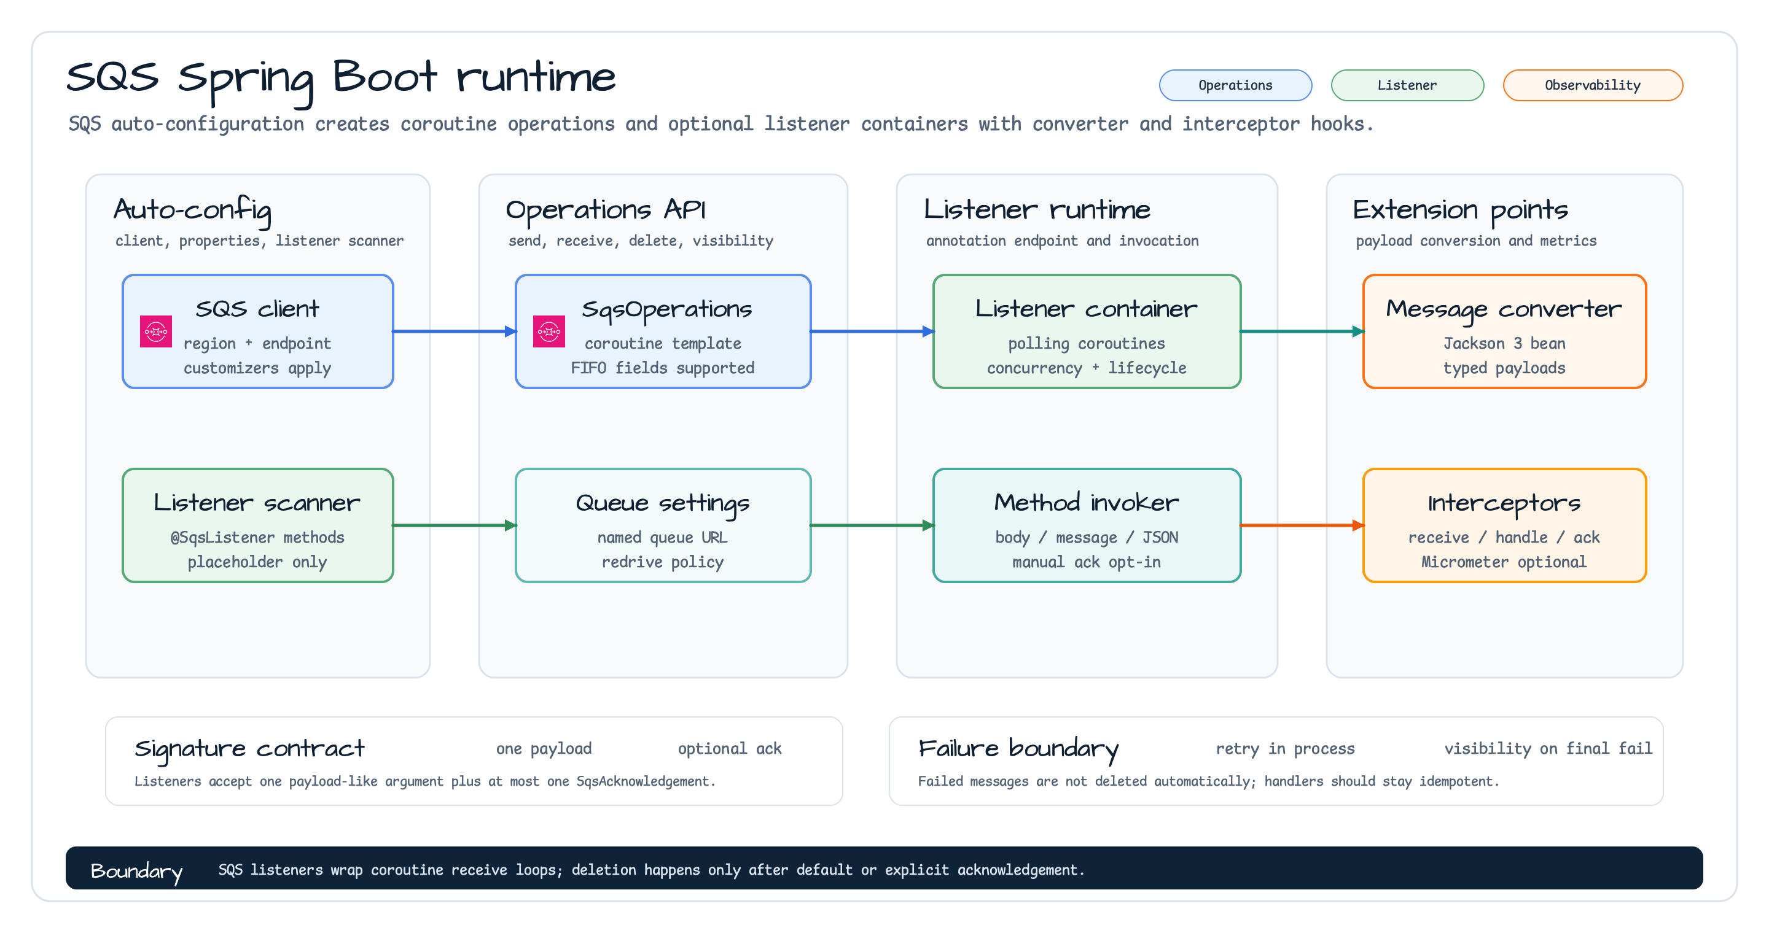Click the SQS client box heading
1769x933 pixels.
(x=257, y=309)
